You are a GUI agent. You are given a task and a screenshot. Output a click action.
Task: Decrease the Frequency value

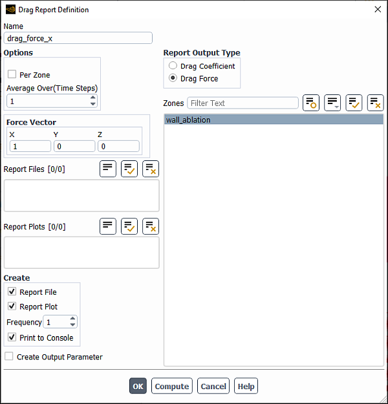pyautogui.click(x=72, y=325)
